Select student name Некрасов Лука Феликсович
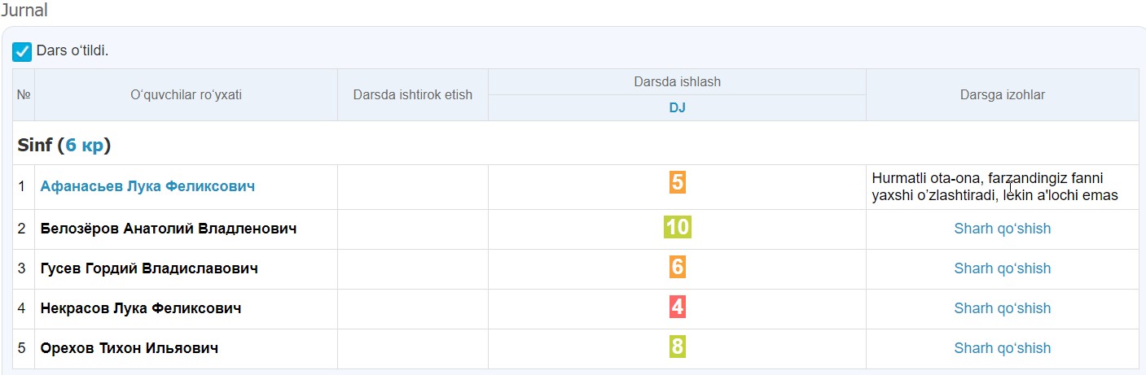The width and height of the screenshot is (1146, 375). [x=140, y=308]
